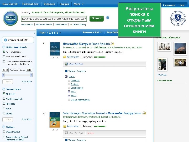
Task: Collapse first result's Table of Contents
Action: [66, 71]
